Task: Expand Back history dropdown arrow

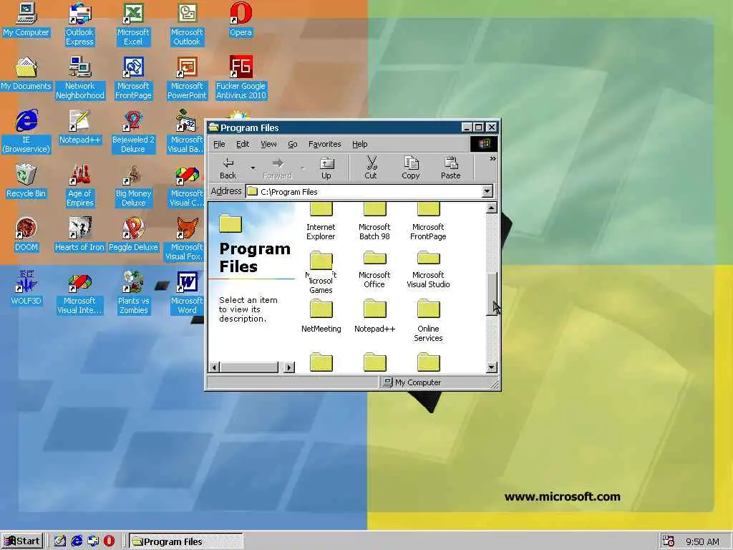Action: click(253, 168)
